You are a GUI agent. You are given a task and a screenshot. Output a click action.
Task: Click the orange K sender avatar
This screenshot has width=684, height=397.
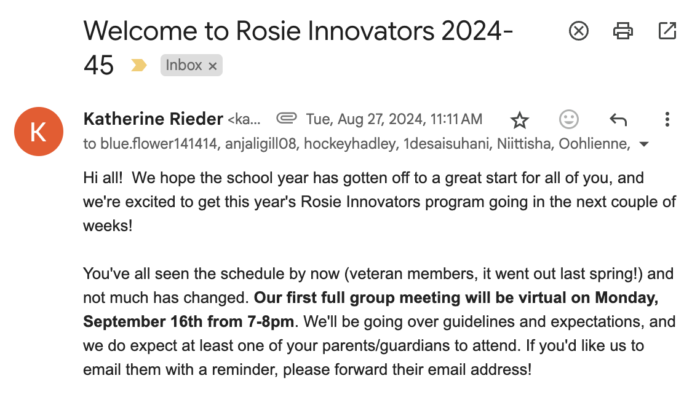click(38, 132)
